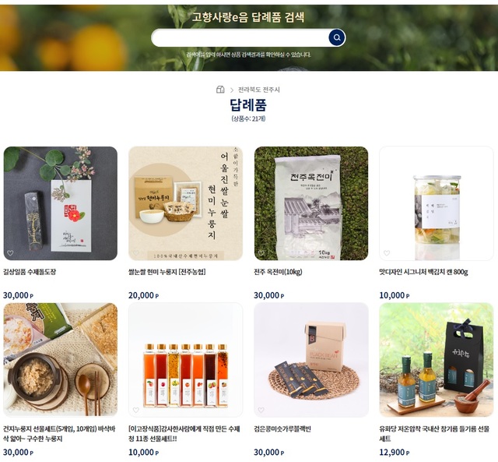The image size is (498, 462).
Task: Open 길상일품 수제돌도장 product title
Action: (x=30, y=272)
